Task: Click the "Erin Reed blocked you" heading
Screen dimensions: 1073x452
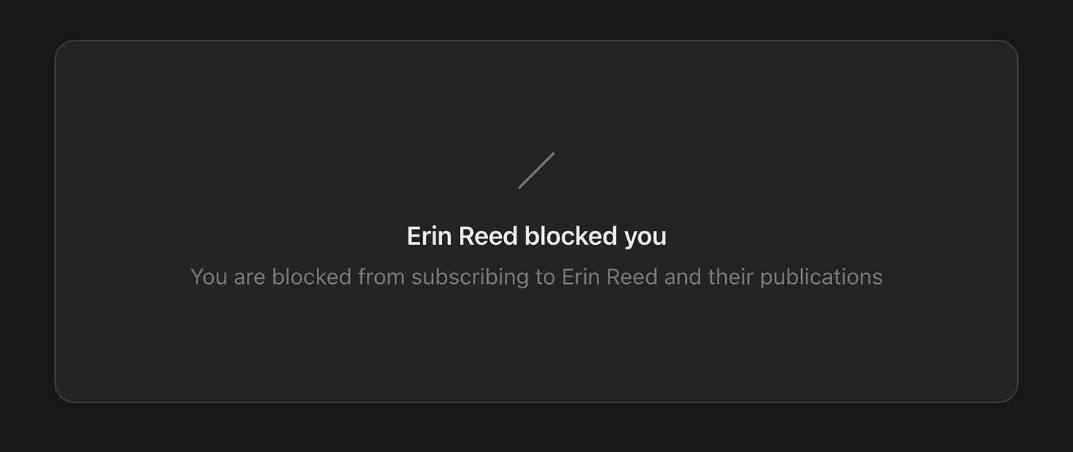Action: [536, 236]
